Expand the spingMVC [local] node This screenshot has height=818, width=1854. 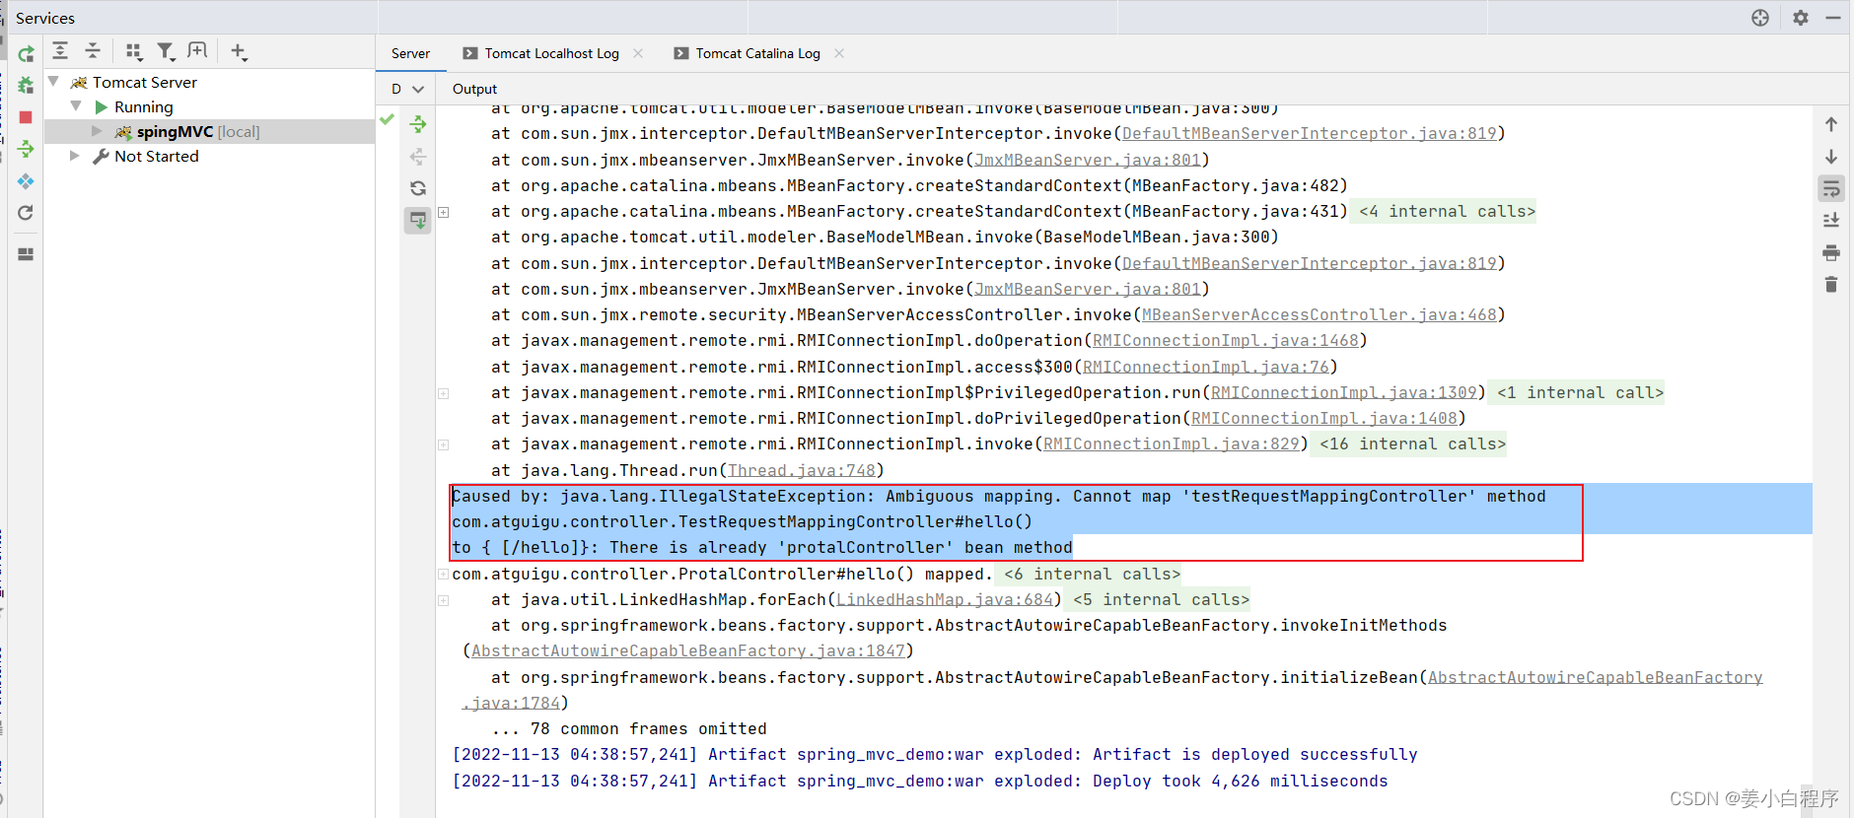pos(97,131)
